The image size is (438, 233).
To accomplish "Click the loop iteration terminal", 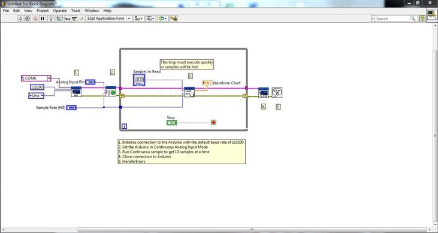I will [124, 126].
